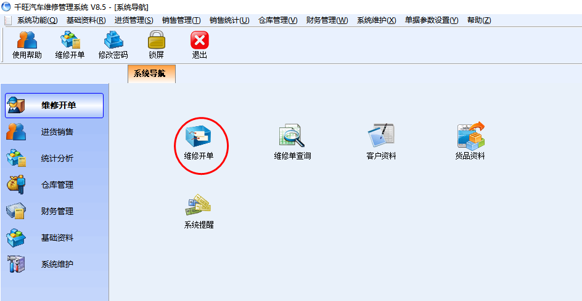Image resolution: width=582 pixels, height=301 pixels.
Task: Click the application icon in title bar
Action: click(6, 6)
